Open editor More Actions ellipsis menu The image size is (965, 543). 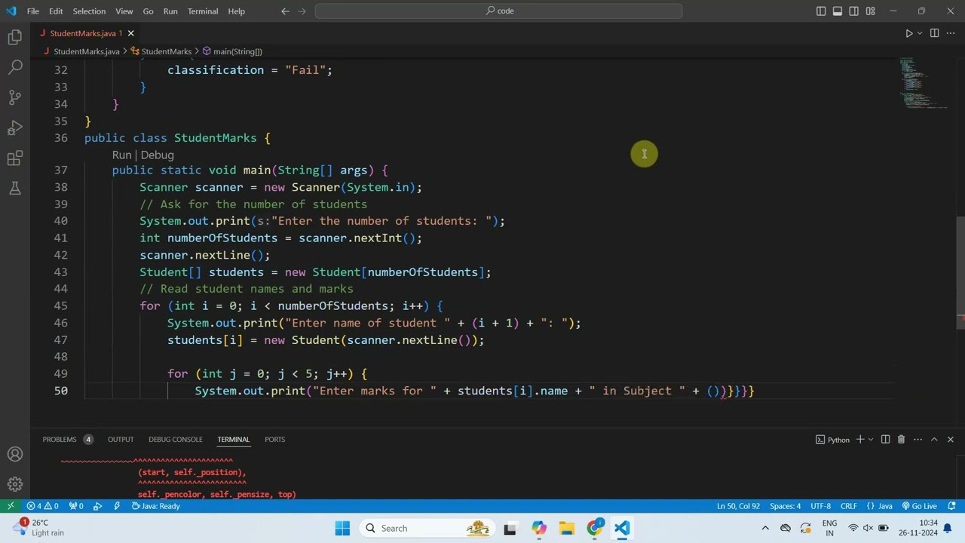point(951,33)
